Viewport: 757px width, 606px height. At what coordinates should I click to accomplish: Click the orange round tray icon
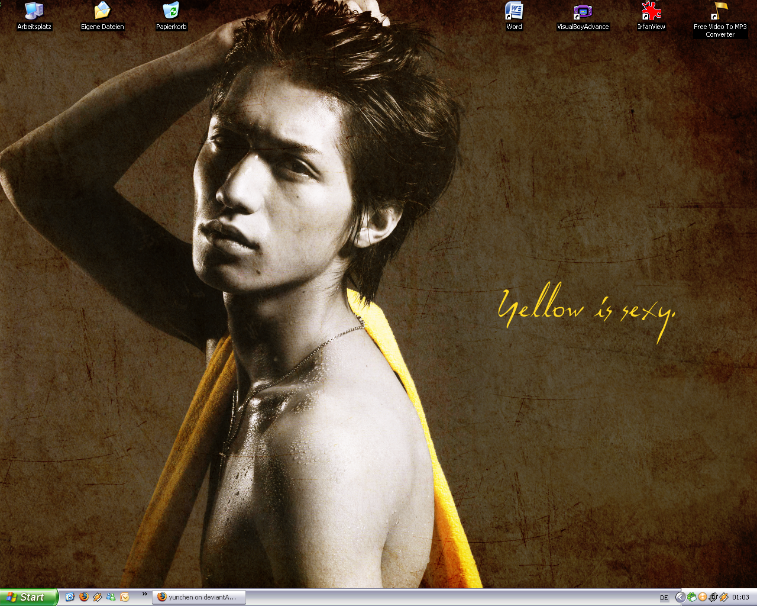coord(702,597)
